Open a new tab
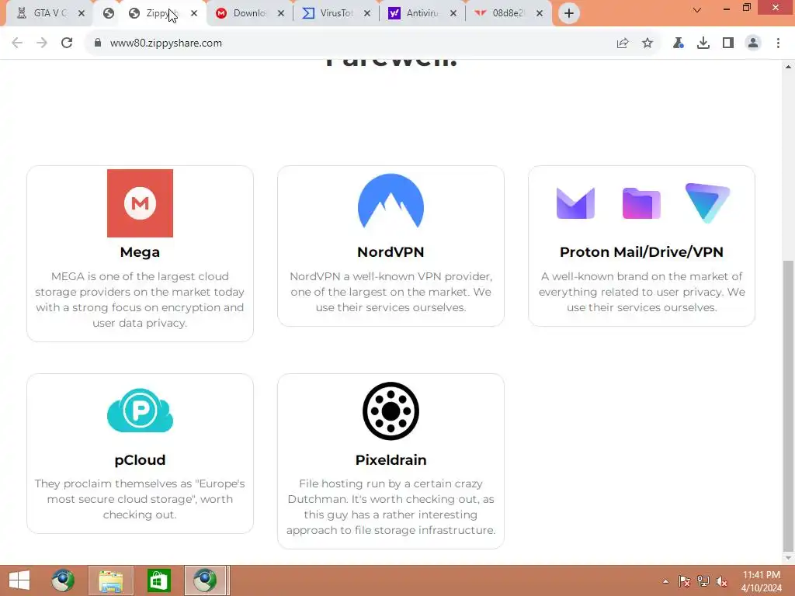 click(569, 13)
